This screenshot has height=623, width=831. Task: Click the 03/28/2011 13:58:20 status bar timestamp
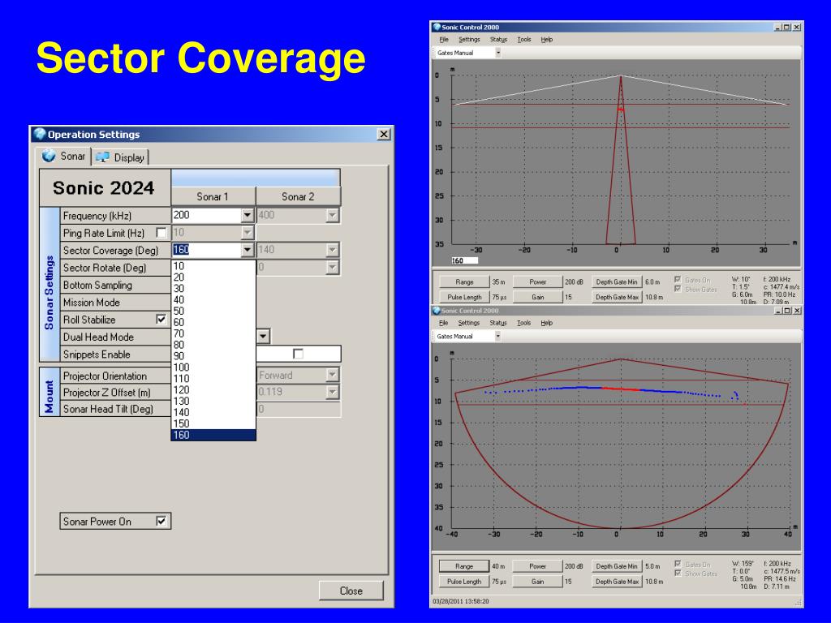(461, 601)
